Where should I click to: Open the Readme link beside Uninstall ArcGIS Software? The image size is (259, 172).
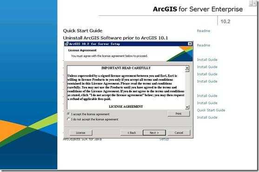204,45
